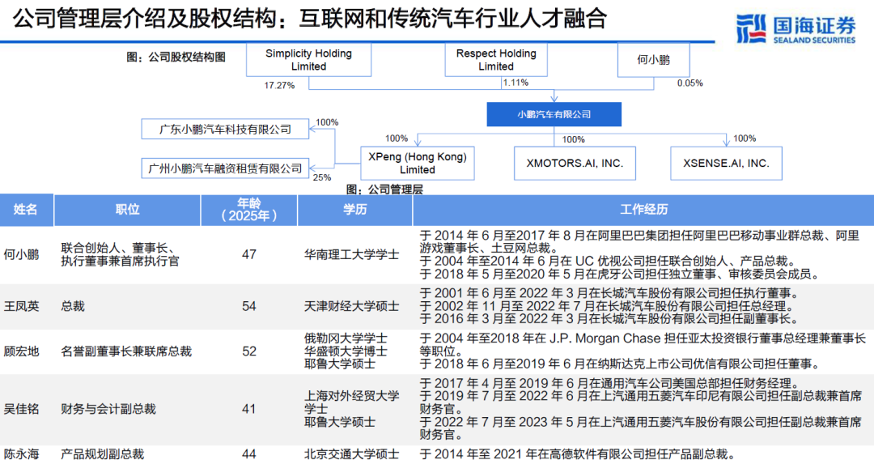Select the 图：公司股权结构图 caption

click(x=176, y=57)
